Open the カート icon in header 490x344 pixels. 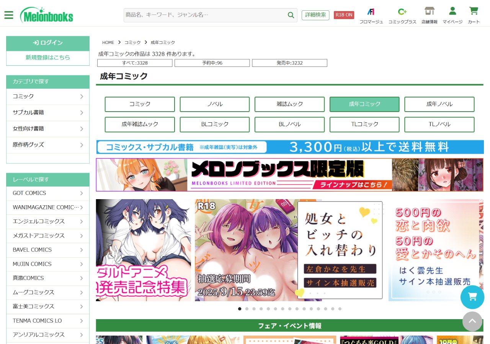click(x=474, y=11)
